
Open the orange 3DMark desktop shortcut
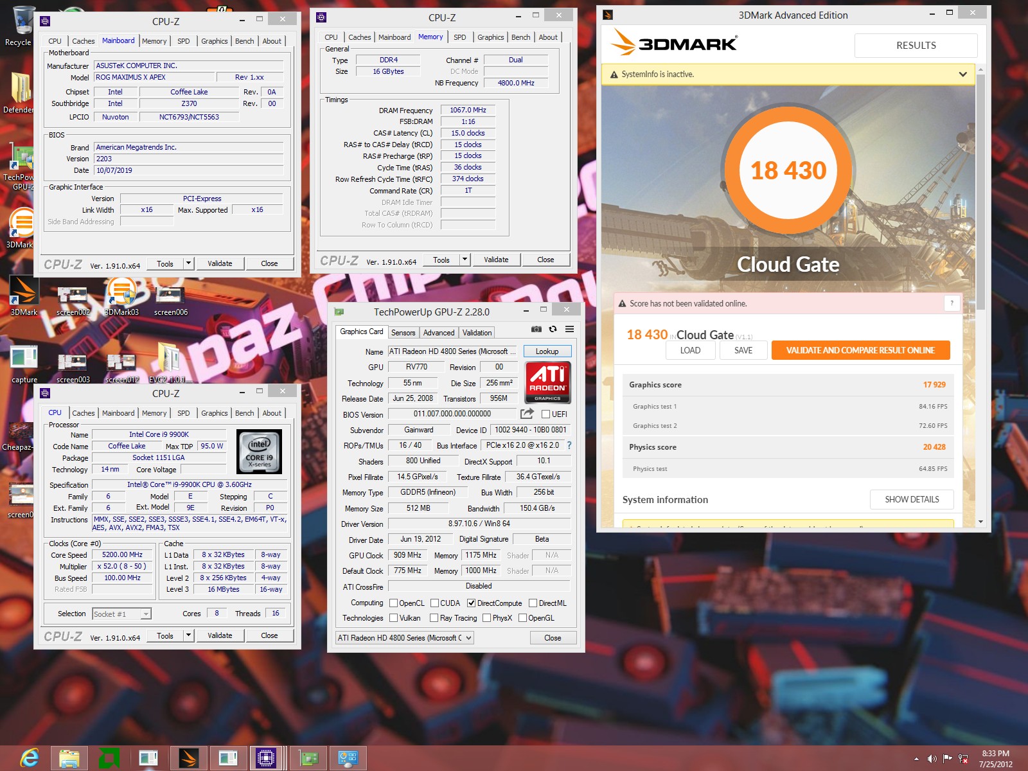coord(21,228)
